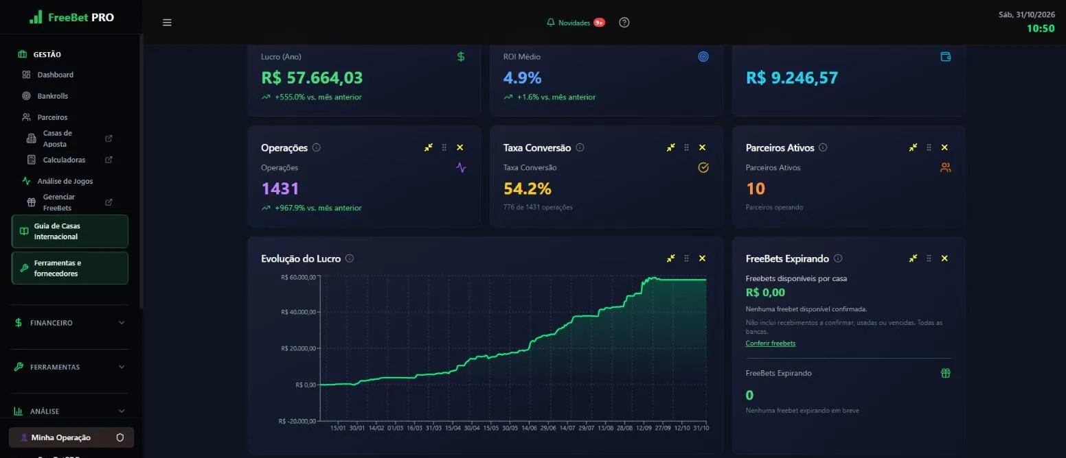
Task: Click the help question mark icon
Action: (624, 23)
